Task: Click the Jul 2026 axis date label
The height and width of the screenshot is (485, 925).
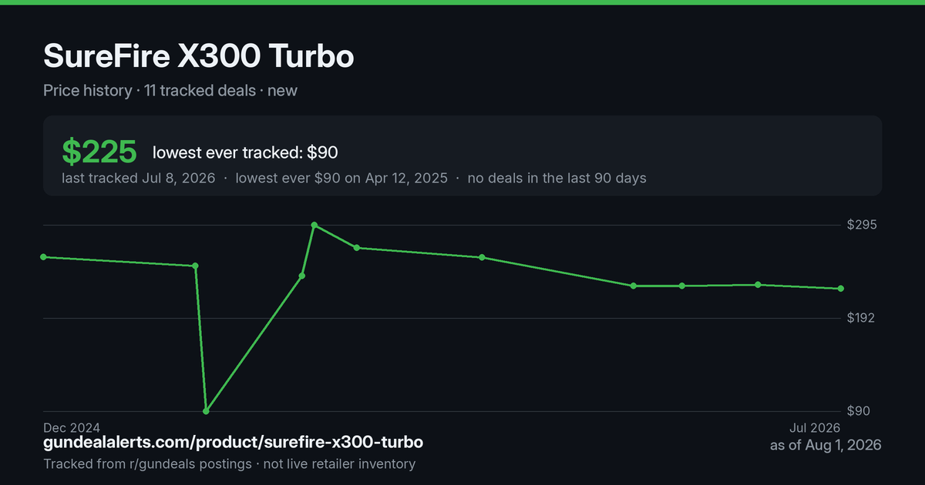Action: tap(815, 427)
